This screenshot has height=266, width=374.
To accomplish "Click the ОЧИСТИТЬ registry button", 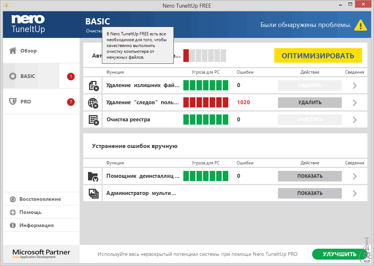I will [310, 120].
